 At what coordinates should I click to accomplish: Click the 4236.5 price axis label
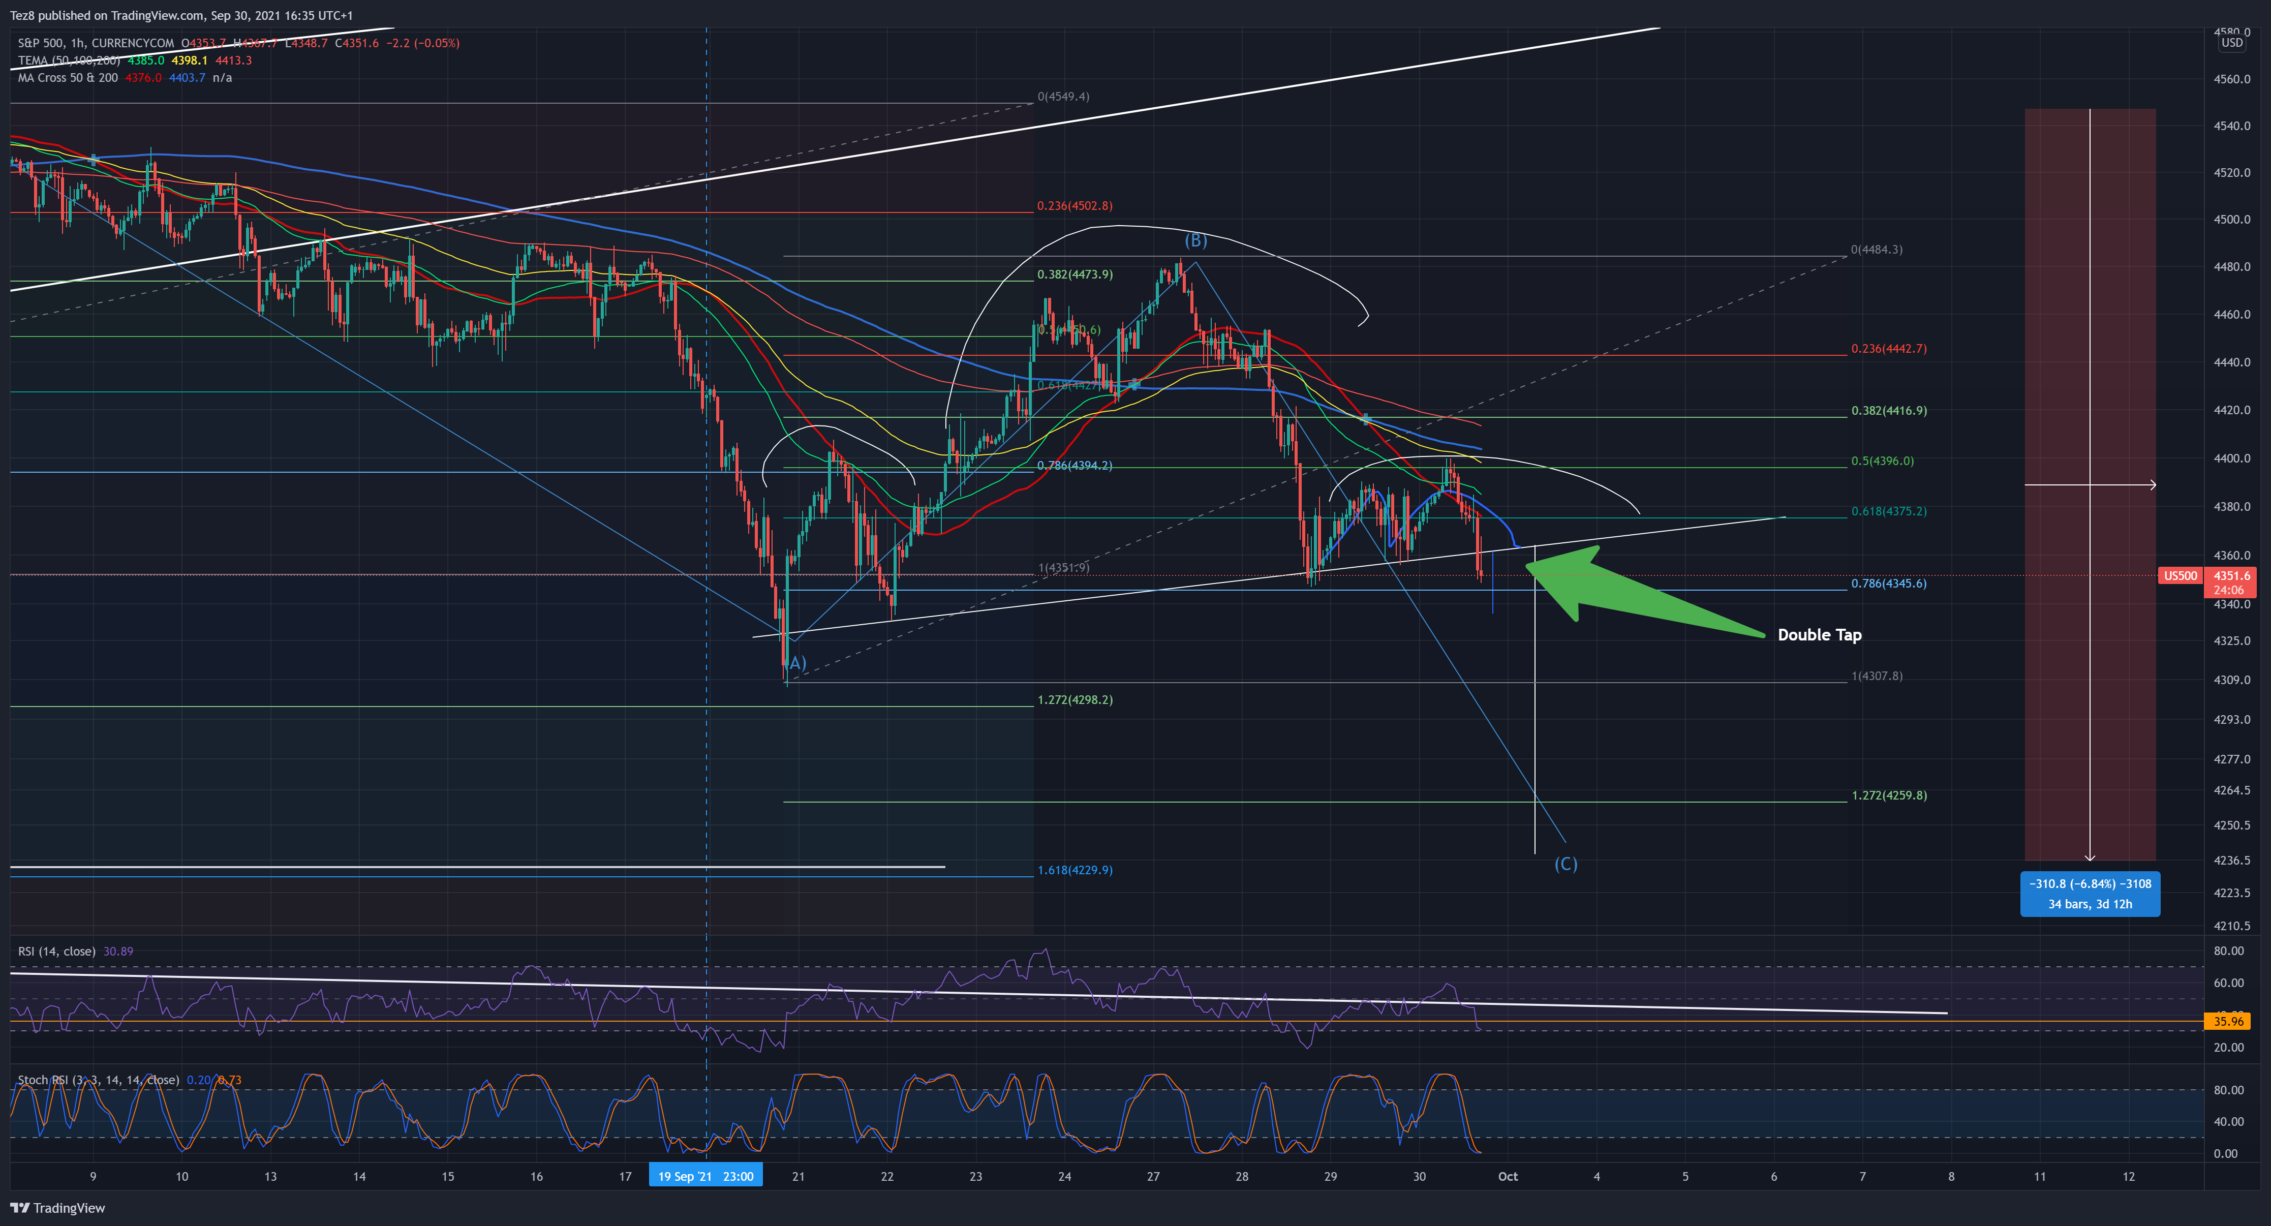coord(2231,860)
